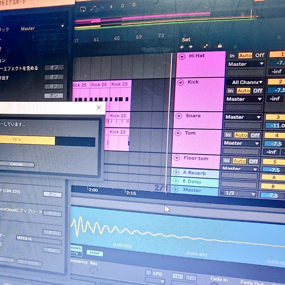Click Kick track activator 2
Viewport: 285px width, 285px height.
tap(276, 82)
